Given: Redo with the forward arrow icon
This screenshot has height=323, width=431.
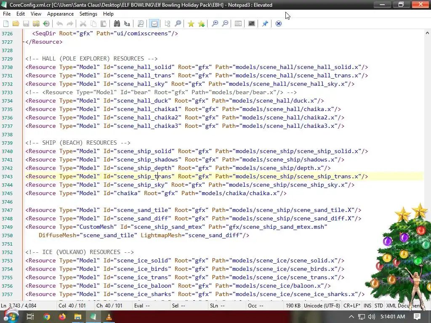Looking at the screenshot, I should point(70,24).
